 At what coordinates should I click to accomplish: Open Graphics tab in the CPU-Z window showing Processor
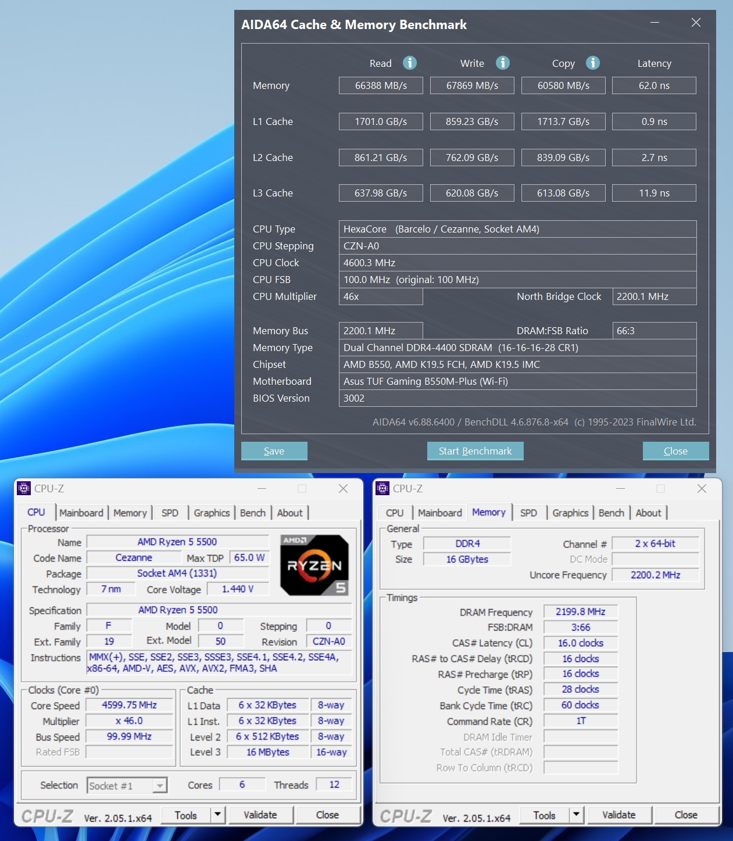coord(212,513)
